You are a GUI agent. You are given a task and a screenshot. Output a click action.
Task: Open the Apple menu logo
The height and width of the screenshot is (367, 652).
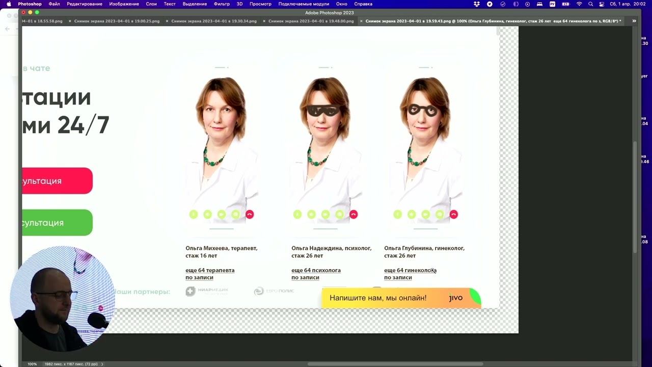9,4
